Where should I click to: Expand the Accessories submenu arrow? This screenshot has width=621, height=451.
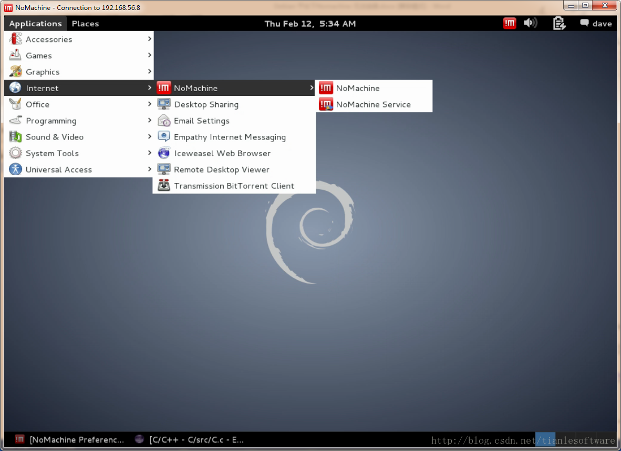click(x=149, y=39)
